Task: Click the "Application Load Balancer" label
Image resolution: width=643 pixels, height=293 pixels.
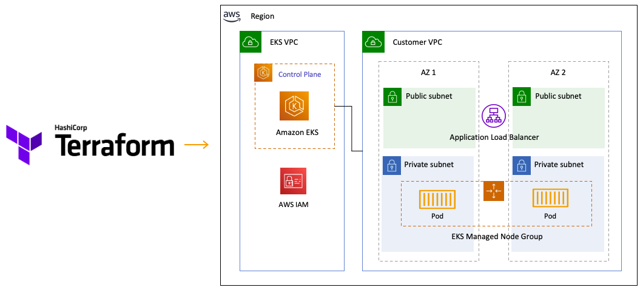Action: point(494,137)
